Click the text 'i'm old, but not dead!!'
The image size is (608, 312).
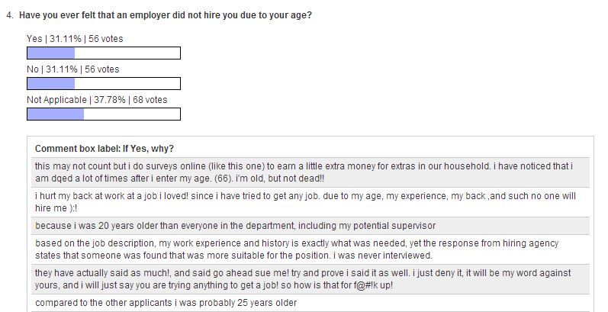coord(280,179)
